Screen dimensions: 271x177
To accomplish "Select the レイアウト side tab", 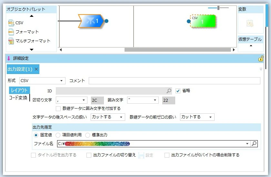I will coord(19,90).
